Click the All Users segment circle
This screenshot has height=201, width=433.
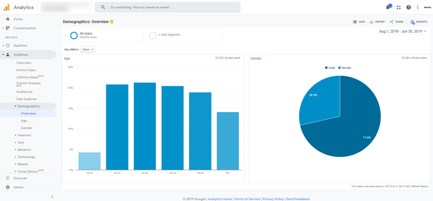click(x=74, y=35)
